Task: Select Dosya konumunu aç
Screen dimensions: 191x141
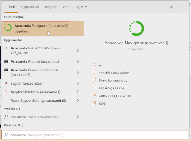Action: pyautogui.click(x=113, y=81)
